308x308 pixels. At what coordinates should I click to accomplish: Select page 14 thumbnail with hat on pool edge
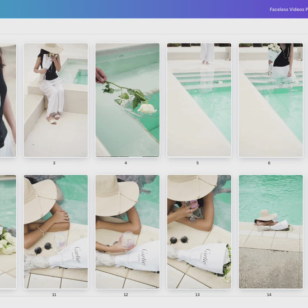(x=271, y=232)
